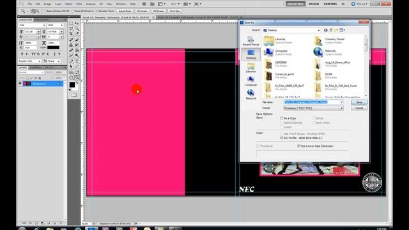The height and width of the screenshot is (230, 409).
Task: Select the Hand tool
Action: (71, 78)
